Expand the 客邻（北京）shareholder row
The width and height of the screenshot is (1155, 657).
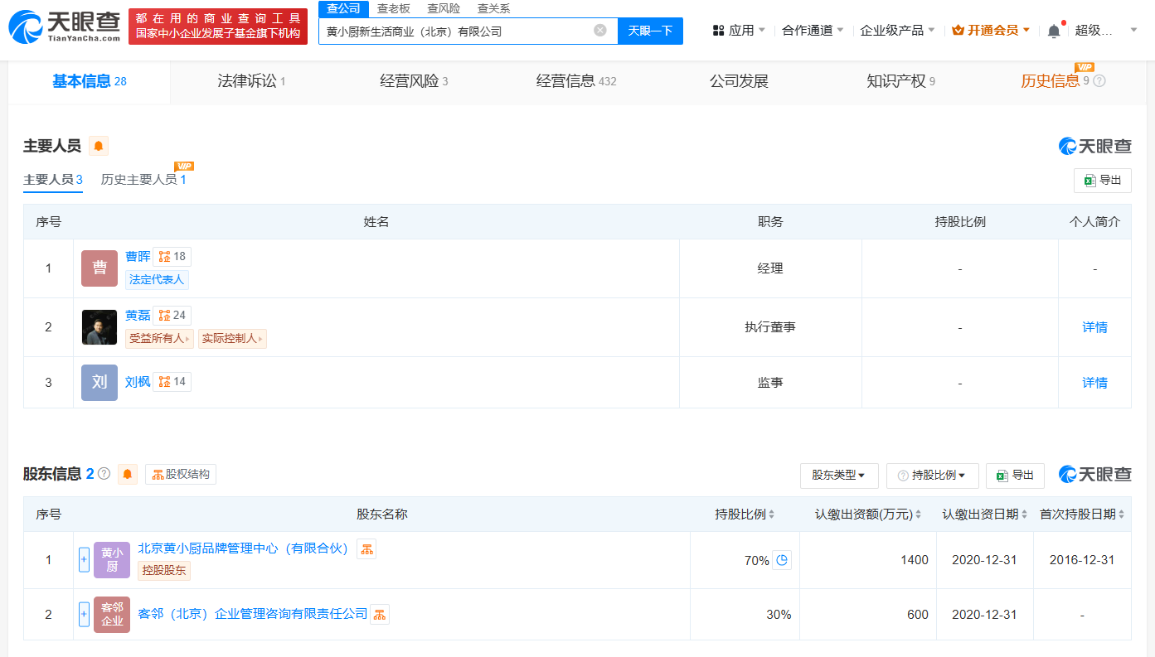click(84, 615)
